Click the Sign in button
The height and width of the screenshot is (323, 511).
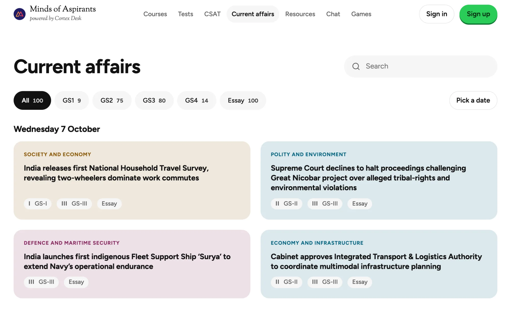click(x=437, y=14)
